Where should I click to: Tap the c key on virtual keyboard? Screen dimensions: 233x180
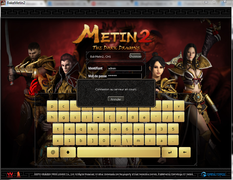[64, 106]
